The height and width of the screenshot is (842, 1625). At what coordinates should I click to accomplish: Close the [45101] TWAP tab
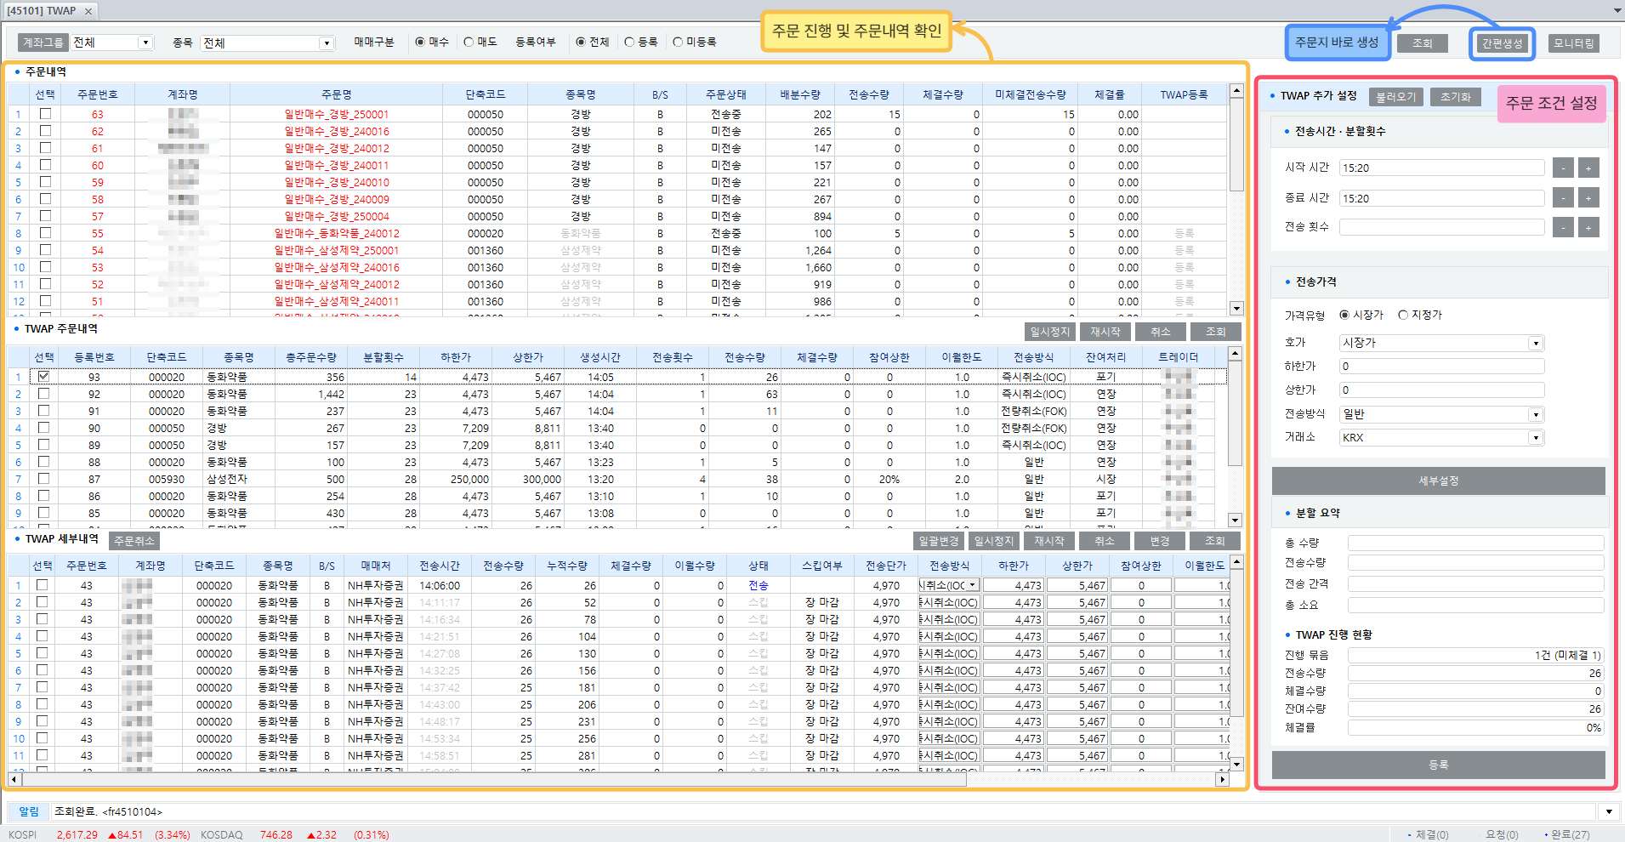pyautogui.click(x=88, y=11)
